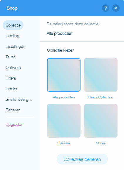Image resolution: width=124 pixels, height=170 pixels.
Task: Choose the Bears Collection thumbnail
Action: [101, 75]
